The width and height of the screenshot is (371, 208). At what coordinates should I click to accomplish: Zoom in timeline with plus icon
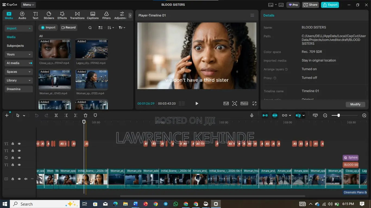tap(364, 115)
